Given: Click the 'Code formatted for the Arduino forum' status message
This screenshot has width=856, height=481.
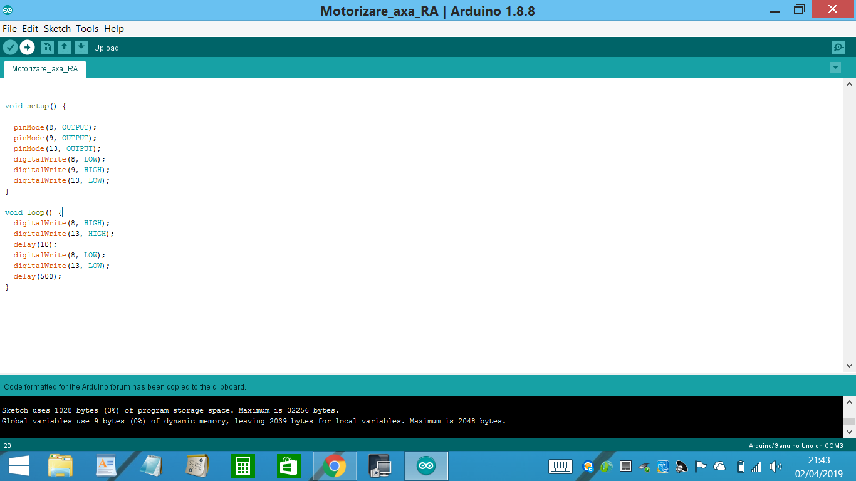Looking at the screenshot, I should point(125,387).
